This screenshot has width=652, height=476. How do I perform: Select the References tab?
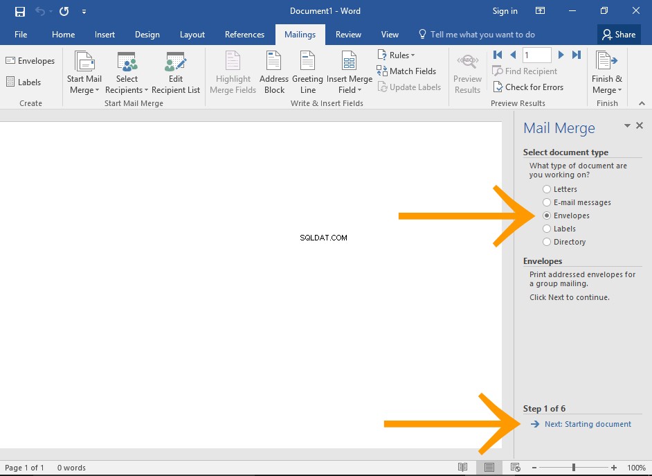coord(244,35)
